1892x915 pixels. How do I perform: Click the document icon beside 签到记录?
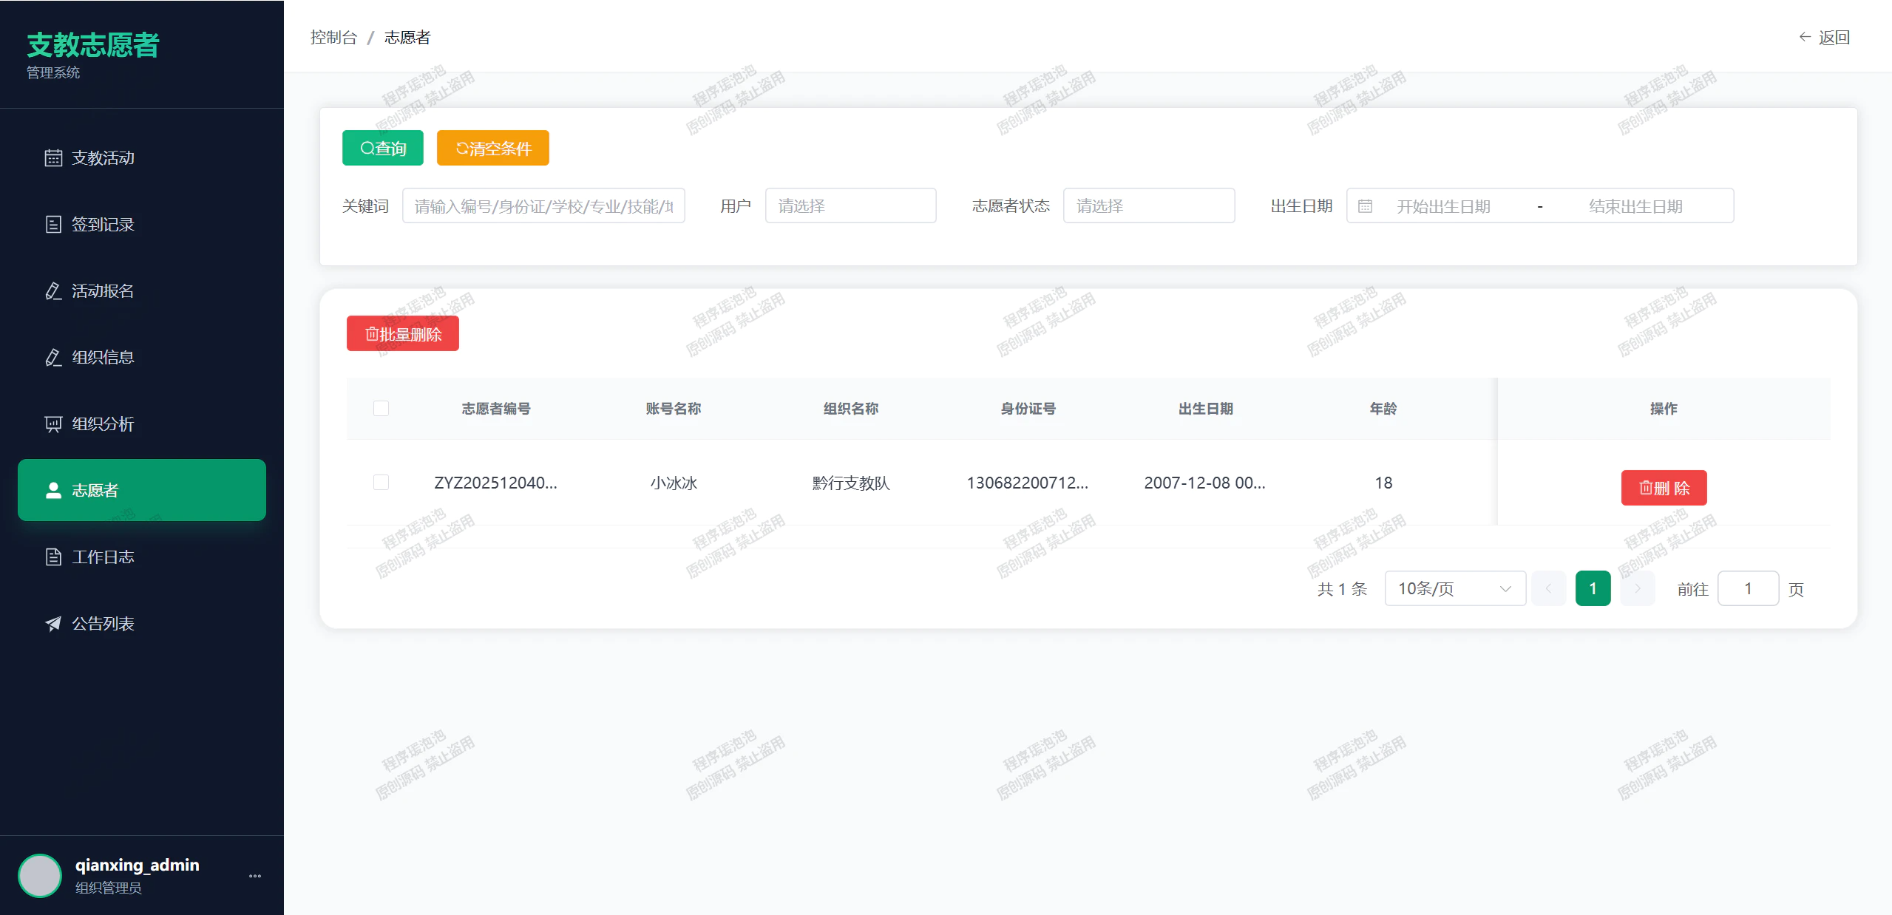point(53,225)
